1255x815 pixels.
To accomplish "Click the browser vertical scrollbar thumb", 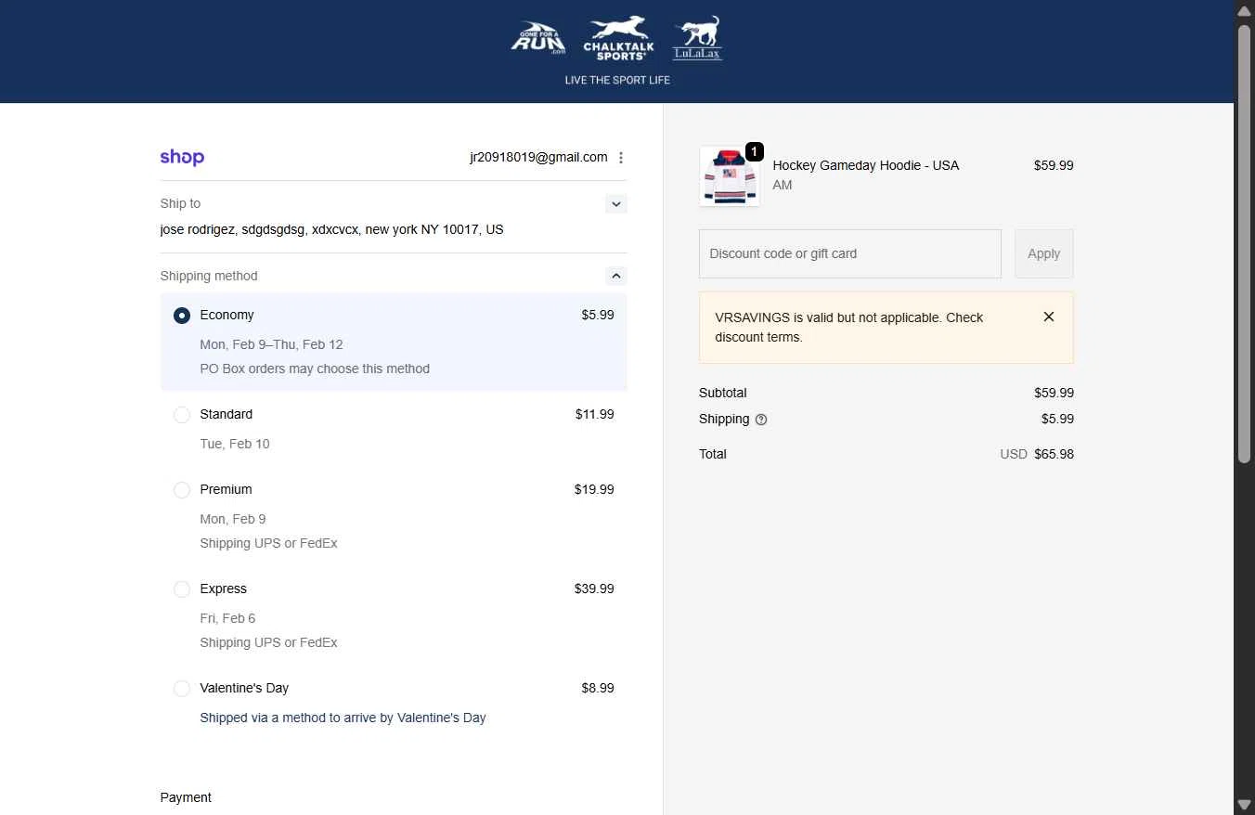I will 1244,243.
